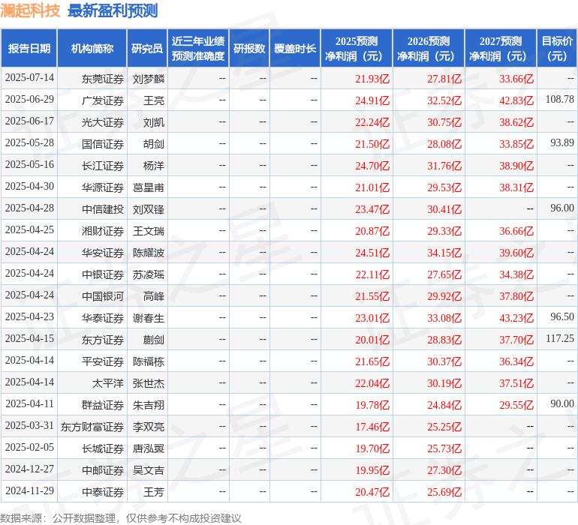This screenshot has height=525, width=578.
Task: Click the 17.46亿 profit value
Action: tap(372, 427)
